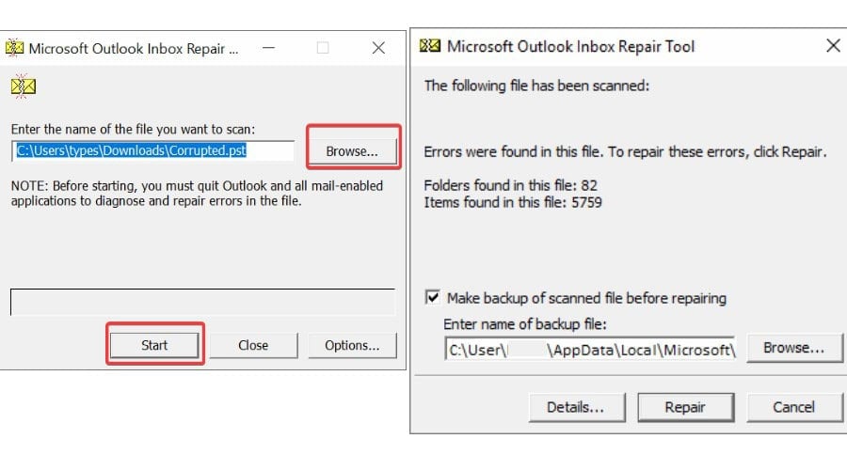Close the left Inbox Repair window

pos(378,48)
